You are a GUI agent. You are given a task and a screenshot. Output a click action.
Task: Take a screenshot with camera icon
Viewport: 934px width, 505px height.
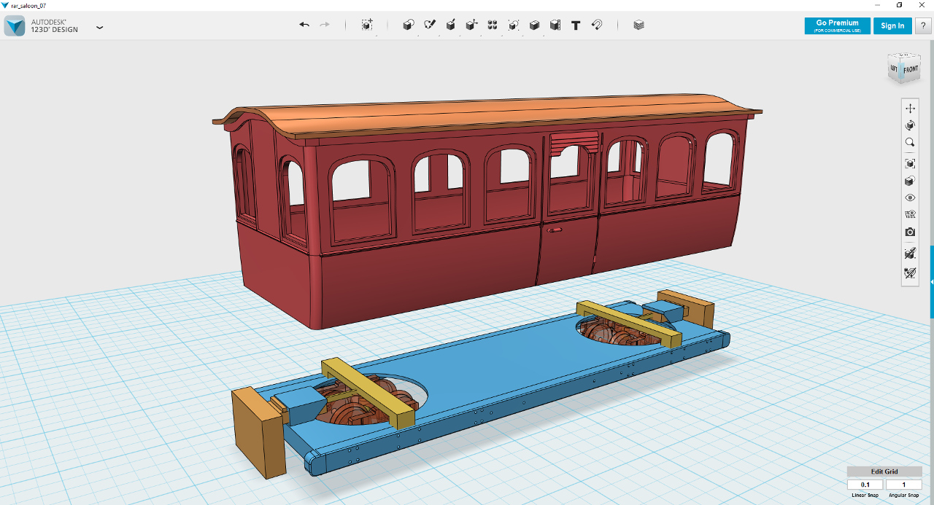click(x=910, y=232)
